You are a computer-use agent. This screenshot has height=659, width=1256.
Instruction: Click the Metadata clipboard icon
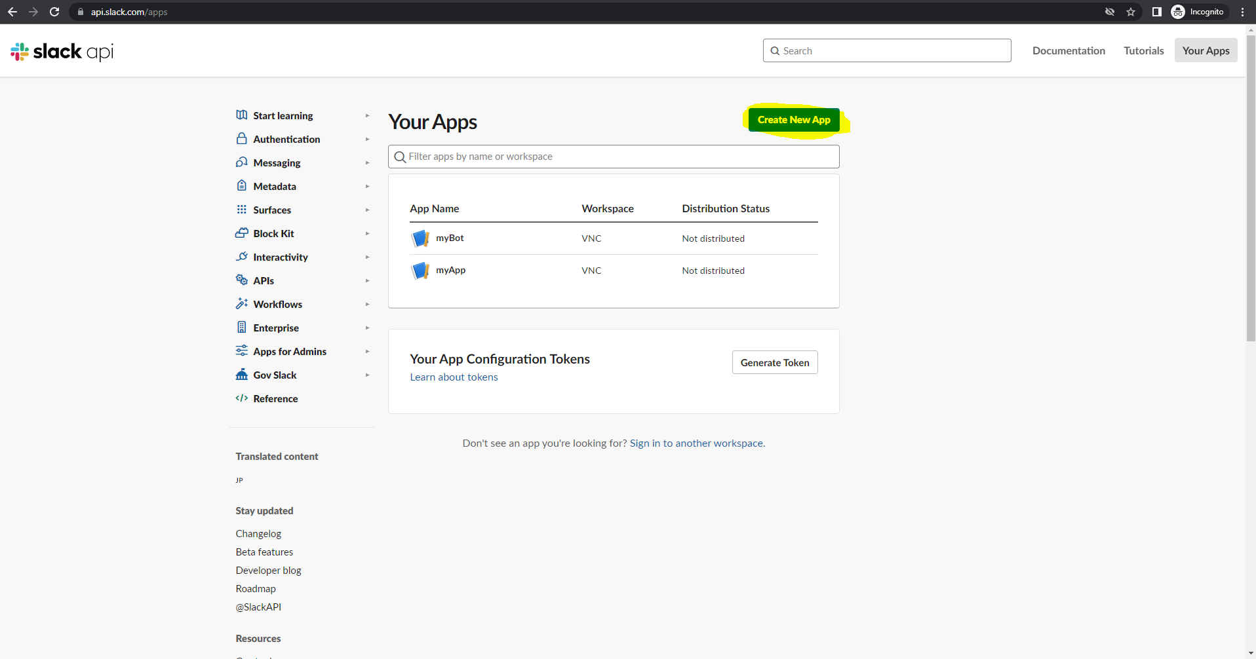click(242, 186)
